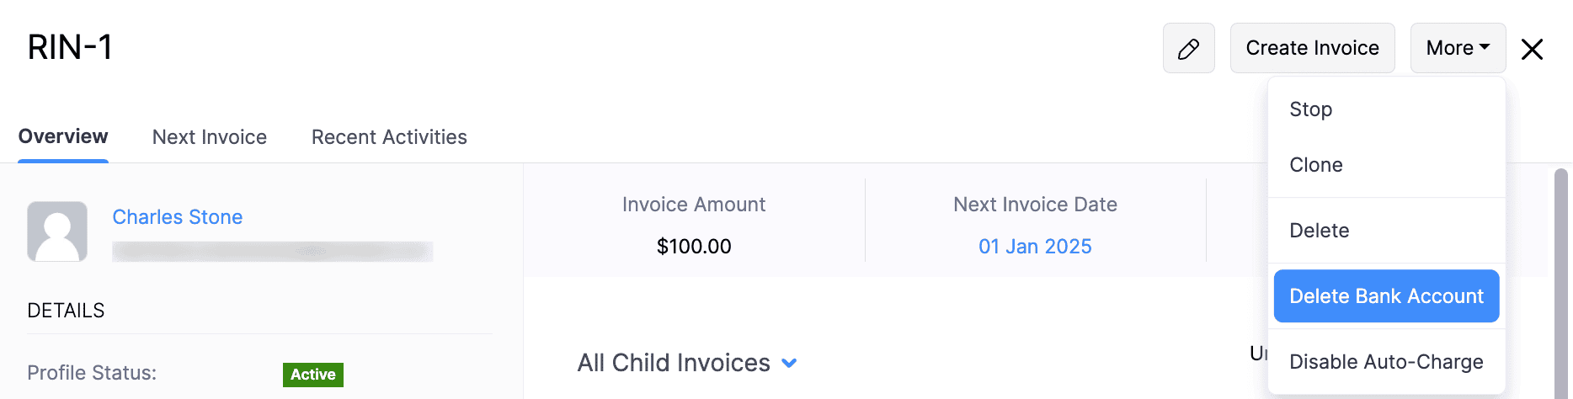The image size is (1573, 399).
Task: Open the Recent Activities tab
Action: pos(389,137)
